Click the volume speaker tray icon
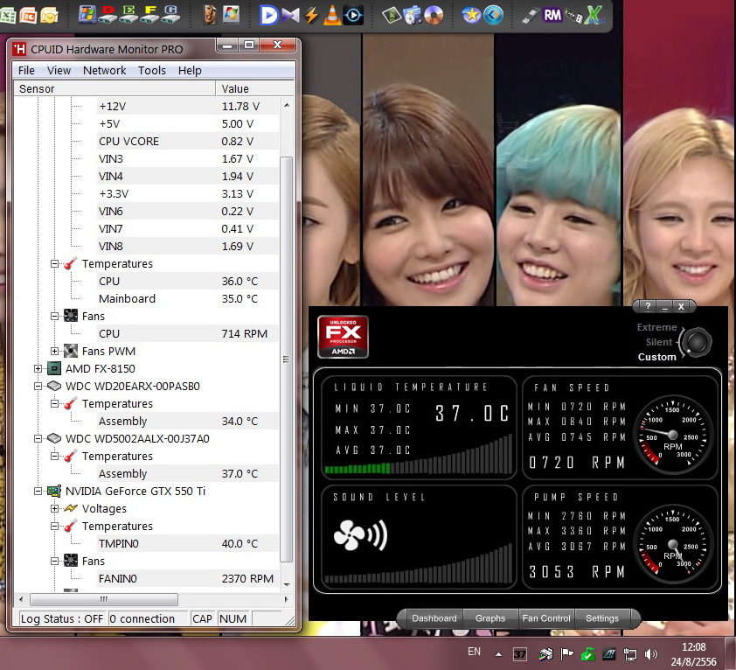736x670 pixels. coord(651,653)
